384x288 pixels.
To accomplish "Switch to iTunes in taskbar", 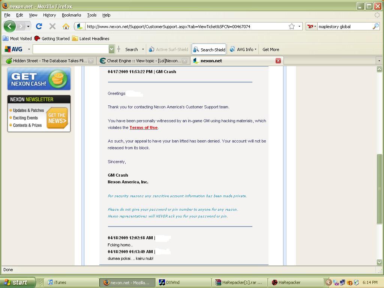I will 72,282.
